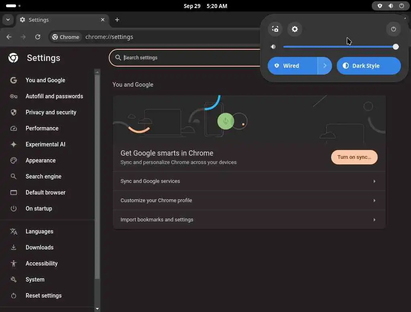411x312 pixels.
Task: Click the System wrench icon
Action: click(x=14, y=280)
